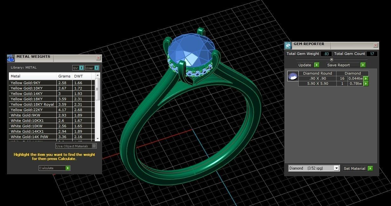Select the White Gold:14KX1 row
The height and width of the screenshot is (206, 391).
click(x=52, y=131)
